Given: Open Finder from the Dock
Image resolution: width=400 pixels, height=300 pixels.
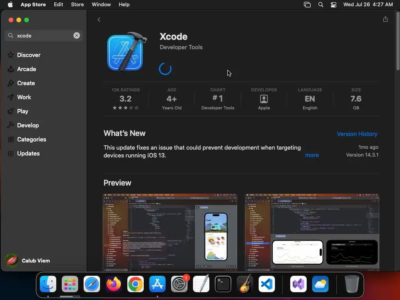Looking at the screenshot, I should point(48,284).
